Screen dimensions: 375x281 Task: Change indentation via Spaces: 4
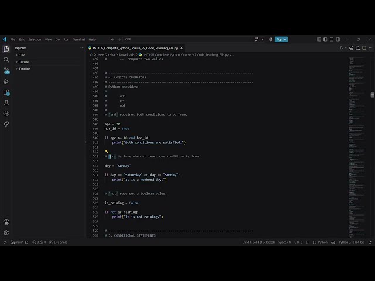click(284, 242)
